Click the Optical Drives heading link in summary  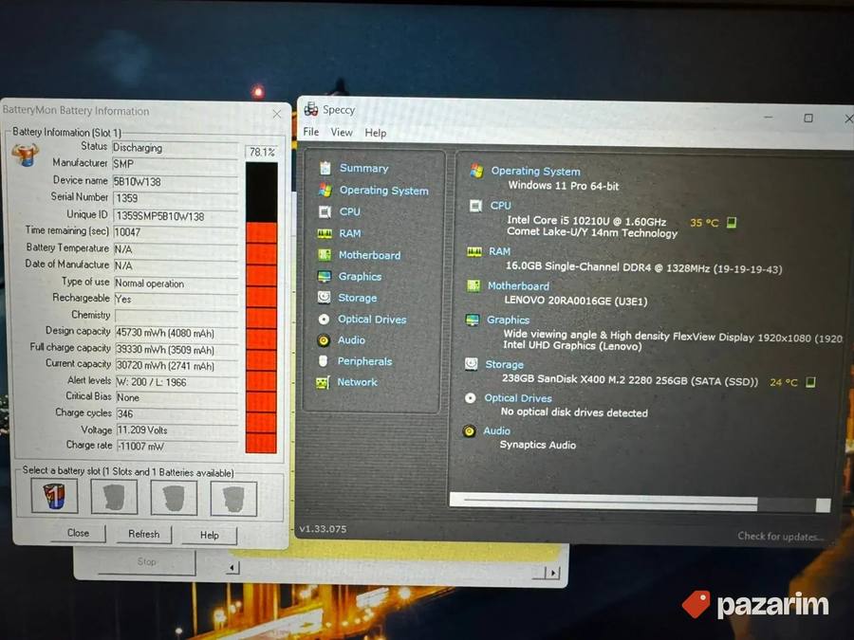click(x=518, y=398)
